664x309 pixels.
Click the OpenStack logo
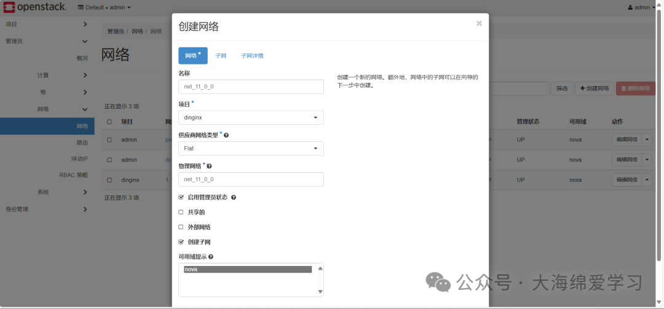click(x=34, y=7)
